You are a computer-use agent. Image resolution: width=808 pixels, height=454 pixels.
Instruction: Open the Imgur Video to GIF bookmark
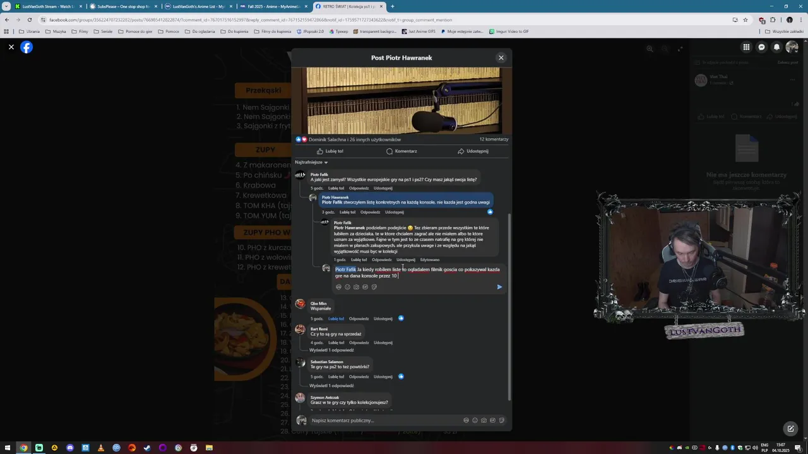click(509, 32)
